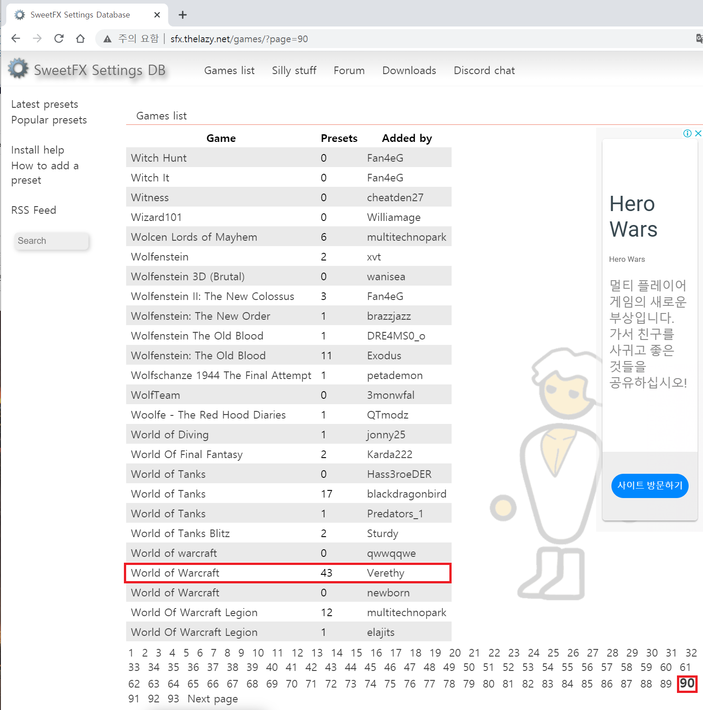Go to page 50 of games list
Viewport: 703px width, 710px height.
(469, 667)
